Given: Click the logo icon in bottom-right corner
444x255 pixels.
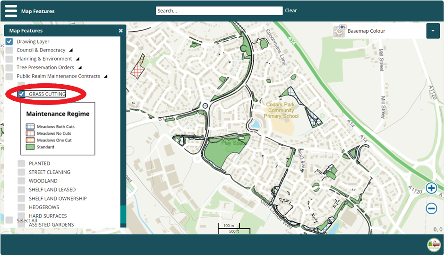Looking at the screenshot, I should click(x=433, y=245).
